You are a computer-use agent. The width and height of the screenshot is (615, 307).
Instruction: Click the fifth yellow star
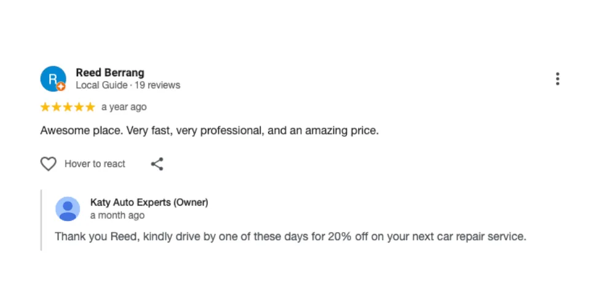tap(90, 107)
